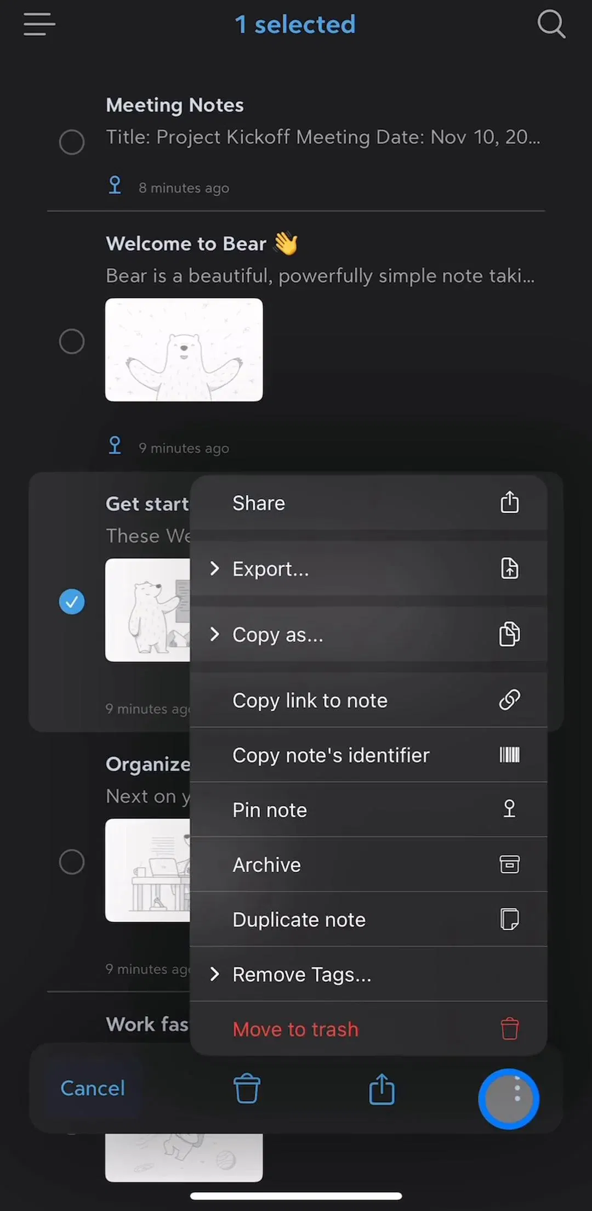Tap the pin icon under Welcome to Bear
Viewport: 592px width, 1211px height.
(115, 445)
